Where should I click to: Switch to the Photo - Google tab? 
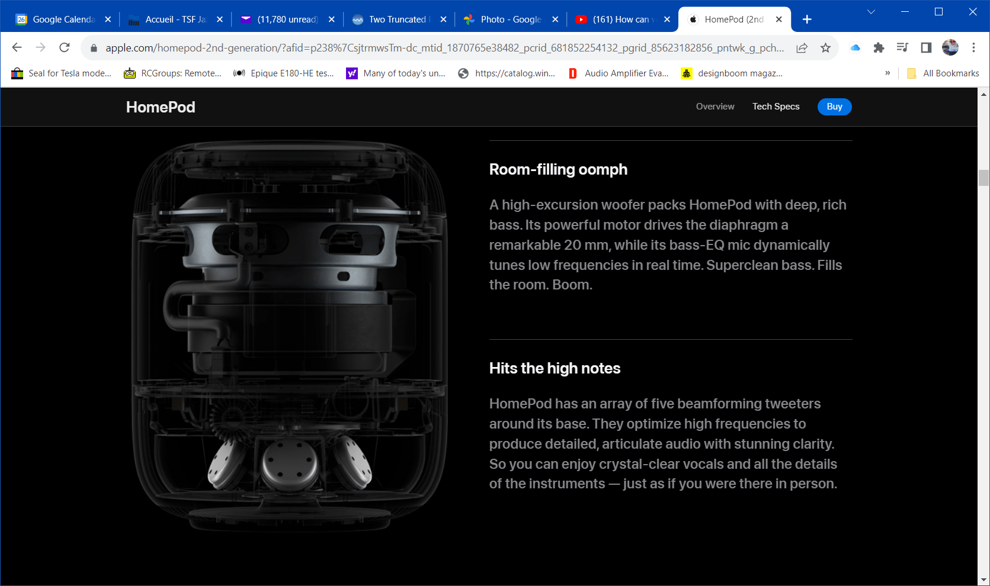point(511,20)
